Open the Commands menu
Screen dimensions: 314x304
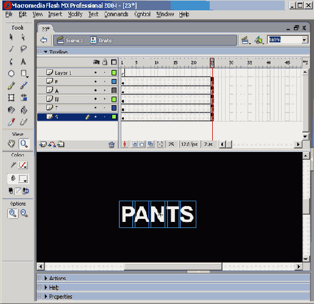[x=116, y=14]
